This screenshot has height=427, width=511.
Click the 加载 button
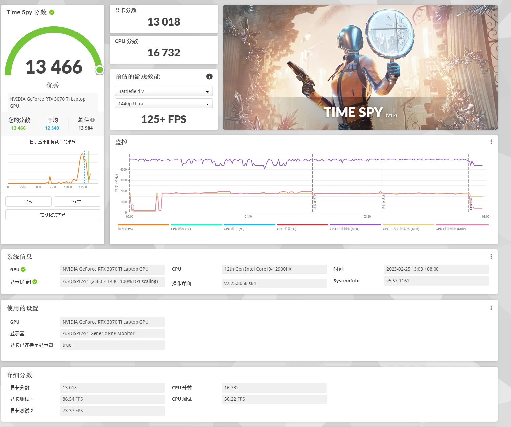click(28, 202)
